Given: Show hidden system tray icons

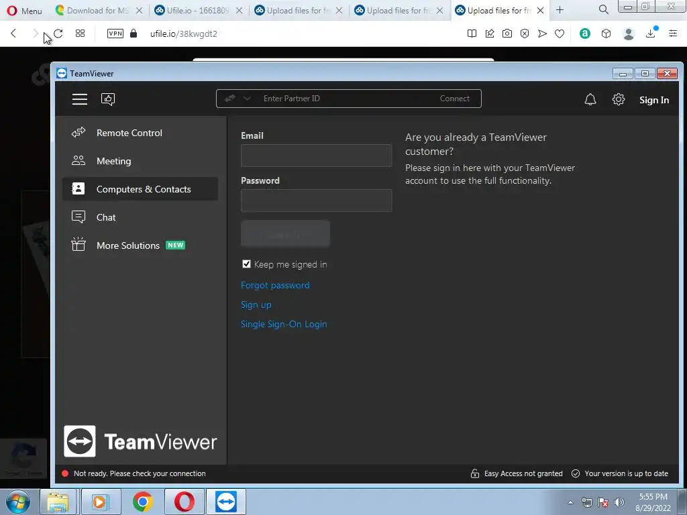Looking at the screenshot, I should [570, 502].
